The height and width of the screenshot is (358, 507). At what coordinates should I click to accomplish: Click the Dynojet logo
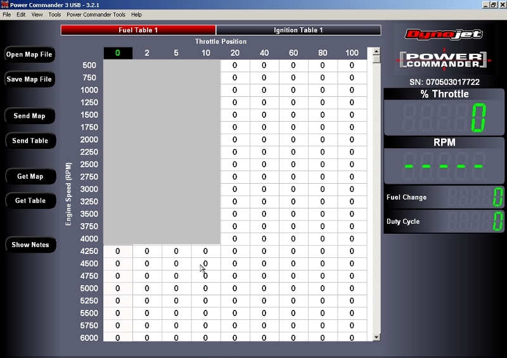point(444,34)
